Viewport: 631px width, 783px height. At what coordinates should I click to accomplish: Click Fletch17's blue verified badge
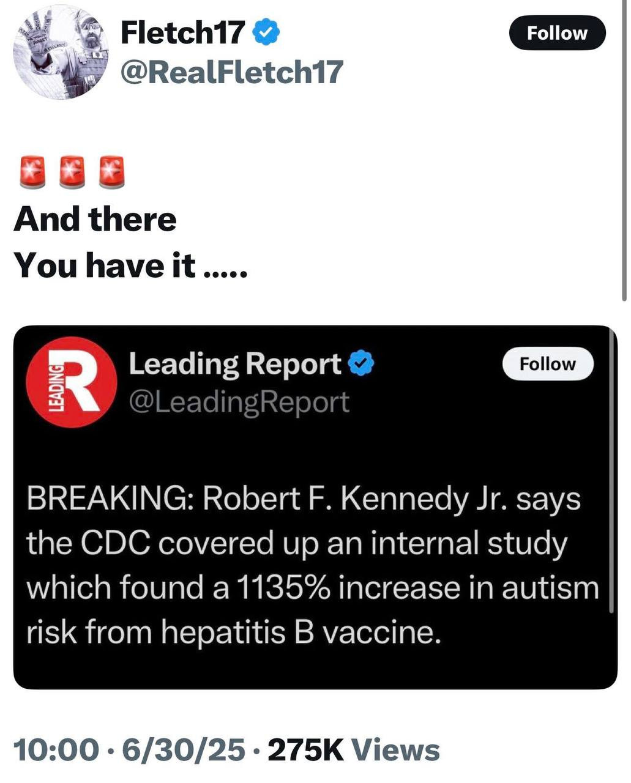point(267,32)
